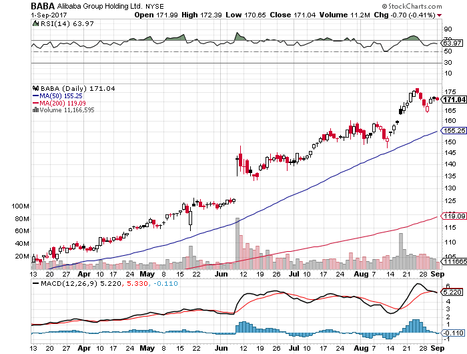
Task: Click the 119.09 MA(200) price tag
Action: point(453,216)
